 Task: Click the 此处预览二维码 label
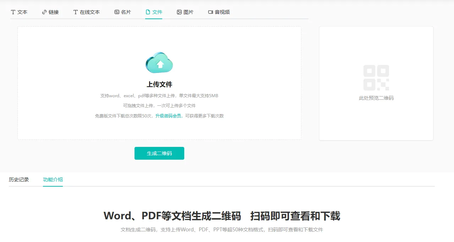376,98
